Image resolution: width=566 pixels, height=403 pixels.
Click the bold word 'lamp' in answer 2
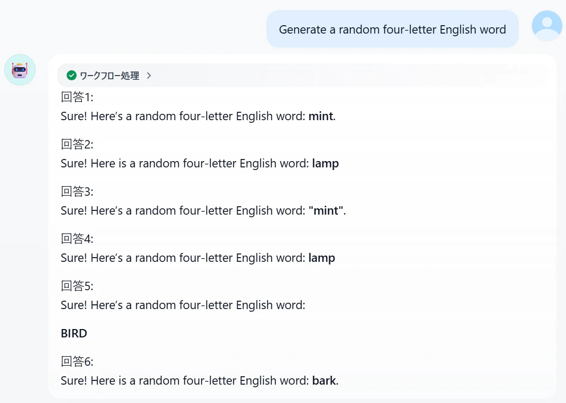click(x=325, y=164)
